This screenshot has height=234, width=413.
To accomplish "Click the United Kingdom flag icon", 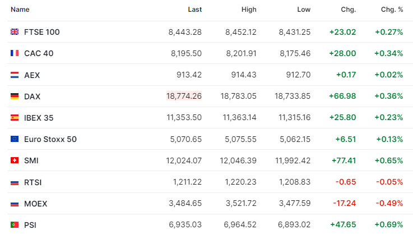I will click(15, 32).
